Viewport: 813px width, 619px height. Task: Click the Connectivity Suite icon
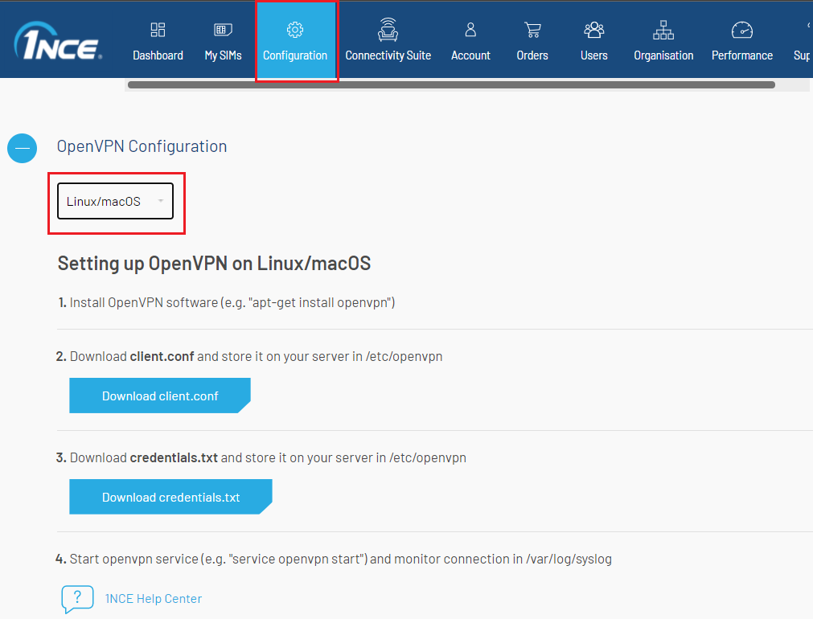pyautogui.click(x=388, y=30)
